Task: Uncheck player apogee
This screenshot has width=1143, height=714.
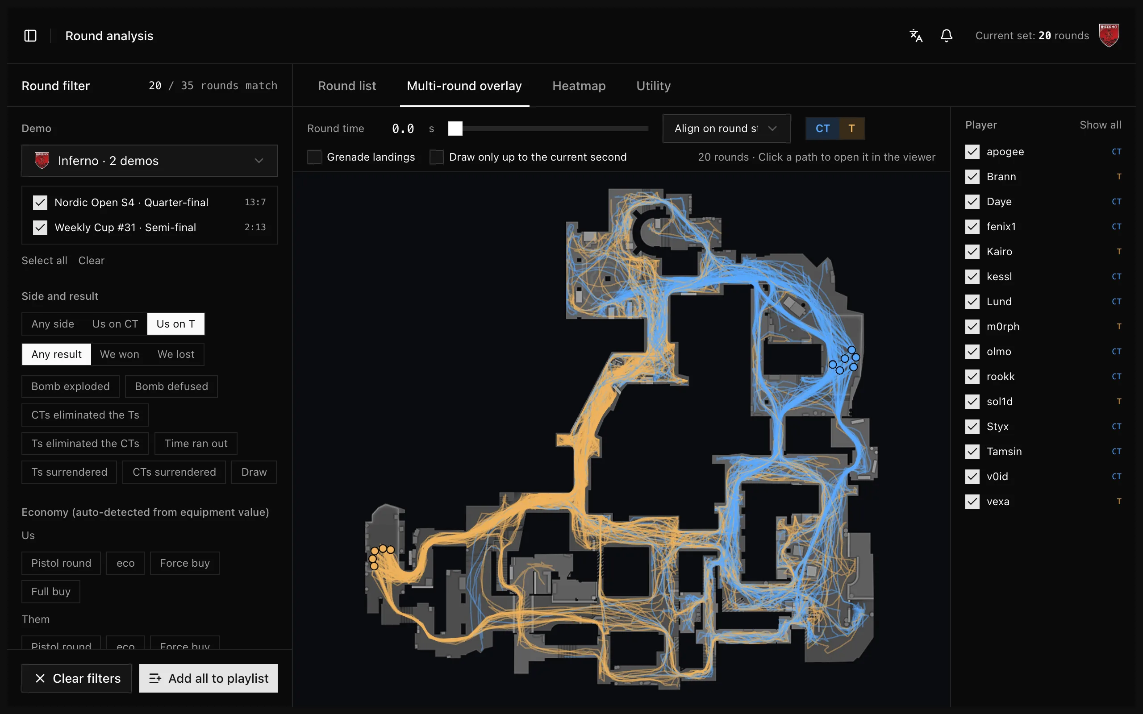Action: [972, 152]
